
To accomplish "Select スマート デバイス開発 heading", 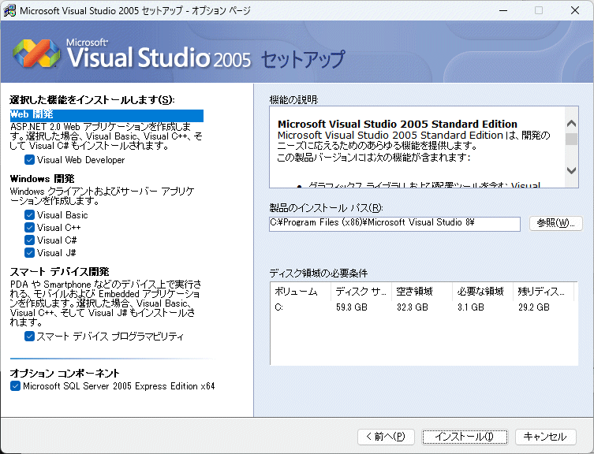I will [x=59, y=272].
